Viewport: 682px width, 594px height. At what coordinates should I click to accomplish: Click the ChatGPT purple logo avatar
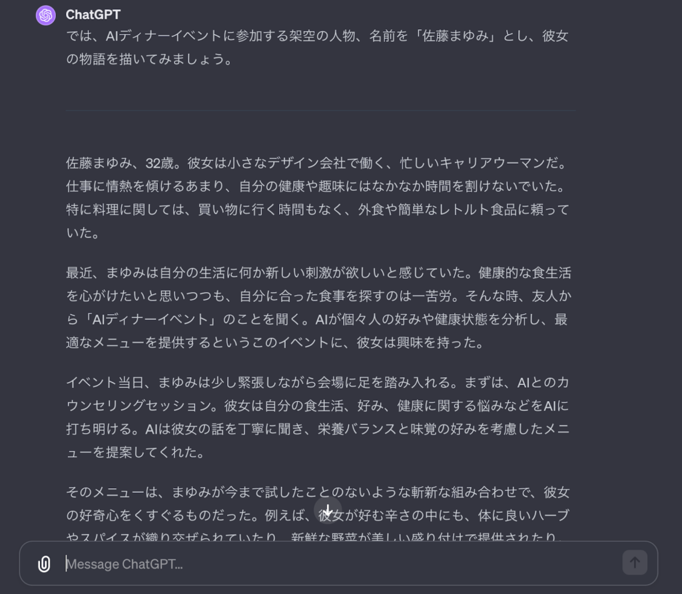(46, 15)
